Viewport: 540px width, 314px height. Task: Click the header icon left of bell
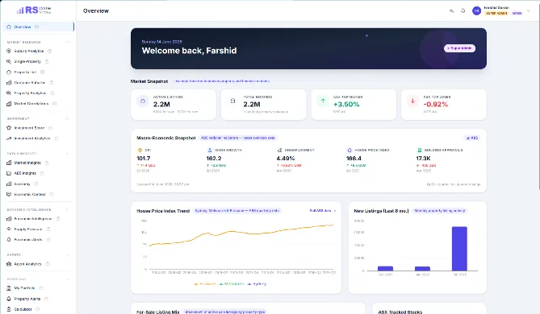coord(451,11)
